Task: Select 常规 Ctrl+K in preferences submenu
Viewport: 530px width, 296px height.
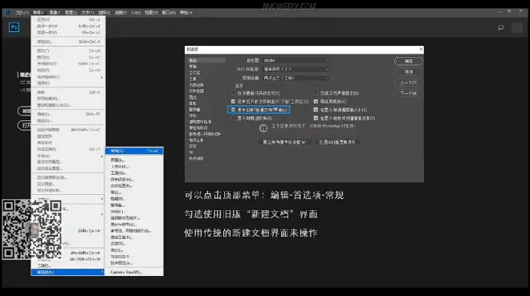Action: click(x=134, y=151)
